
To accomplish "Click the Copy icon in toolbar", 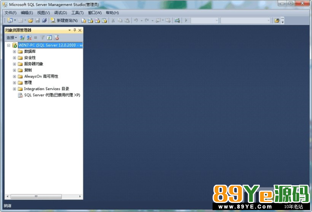I will (x=120, y=21).
